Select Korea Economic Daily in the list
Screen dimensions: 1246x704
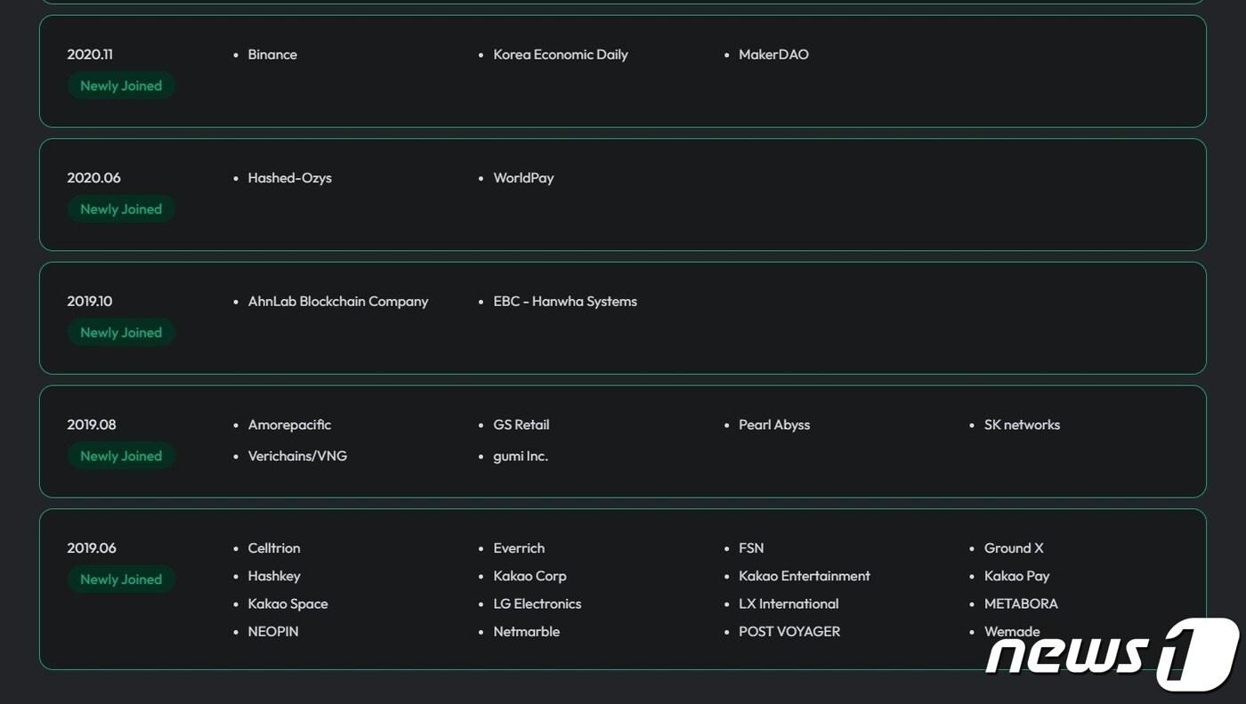point(560,54)
